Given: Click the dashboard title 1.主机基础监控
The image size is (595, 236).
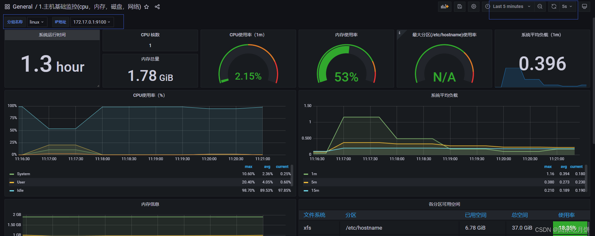Looking at the screenshot, I should click(90, 7).
